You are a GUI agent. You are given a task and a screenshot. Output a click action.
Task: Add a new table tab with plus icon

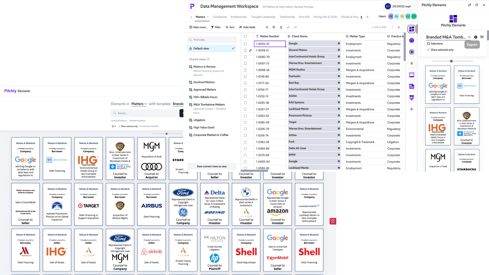pyautogui.click(x=367, y=17)
